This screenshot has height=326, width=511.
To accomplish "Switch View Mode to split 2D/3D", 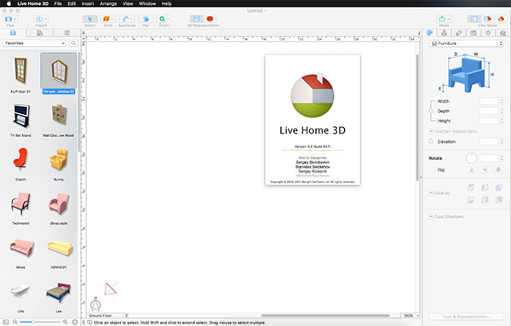I will click(x=487, y=19).
